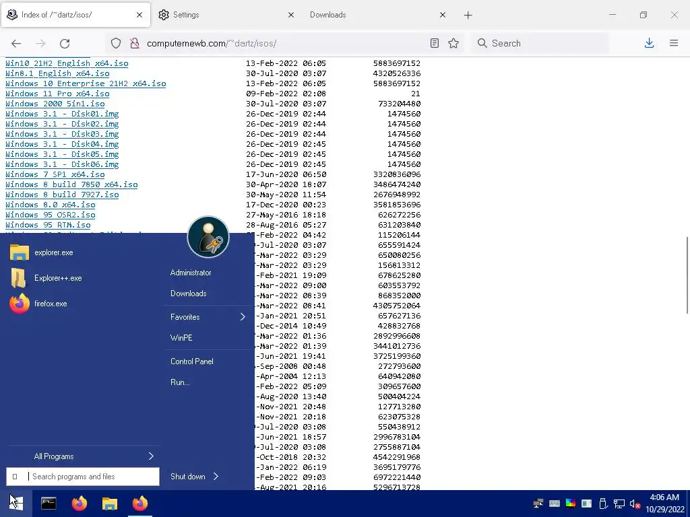Click the USB device tray icon
This screenshot has width=690, height=517.
click(x=603, y=504)
